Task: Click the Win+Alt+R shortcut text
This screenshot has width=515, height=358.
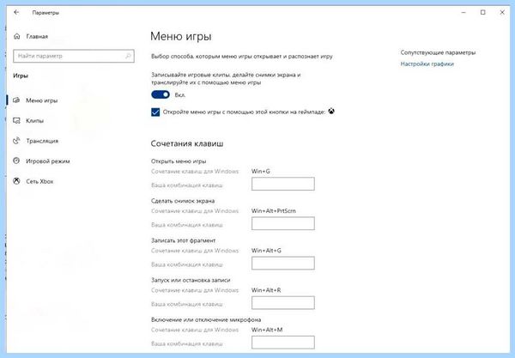Action: coord(266,290)
